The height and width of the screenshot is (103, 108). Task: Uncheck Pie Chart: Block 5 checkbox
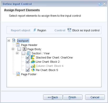28,70
